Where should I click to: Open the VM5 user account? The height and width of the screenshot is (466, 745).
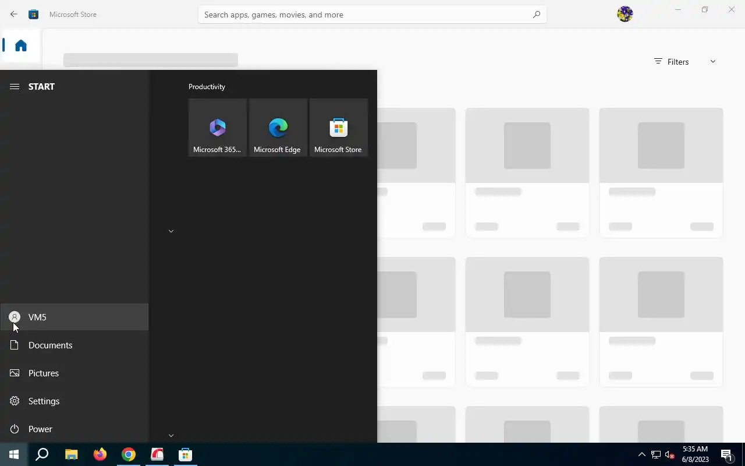point(74,317)
